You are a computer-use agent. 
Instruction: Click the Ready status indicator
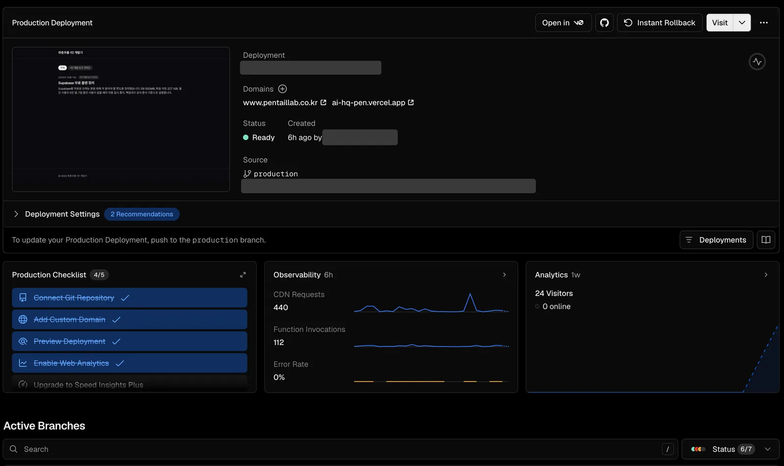pos(259,138)
